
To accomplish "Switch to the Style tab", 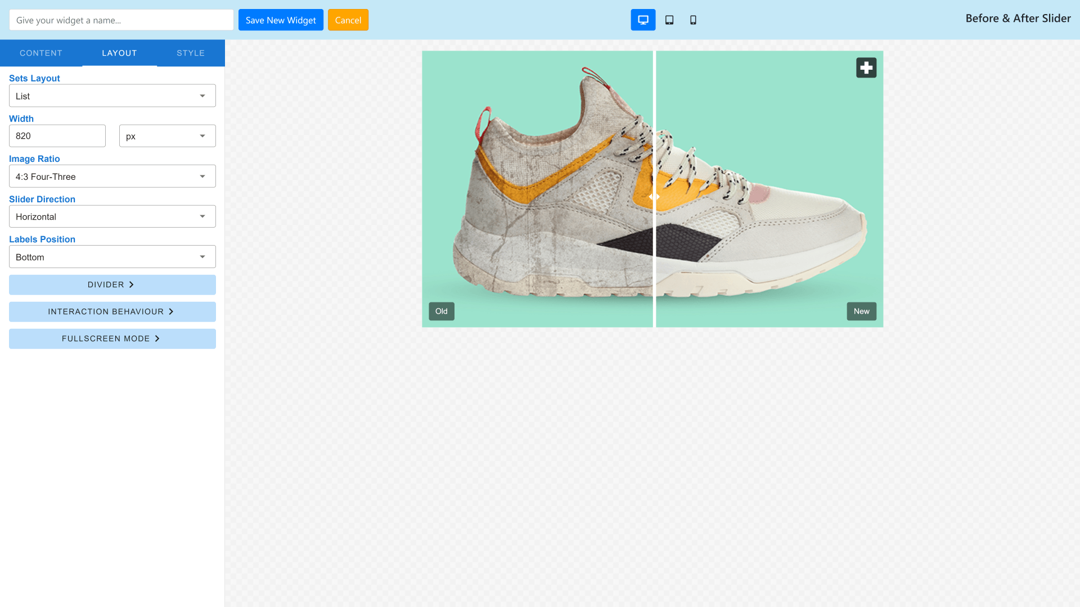I will coord(191,53).
